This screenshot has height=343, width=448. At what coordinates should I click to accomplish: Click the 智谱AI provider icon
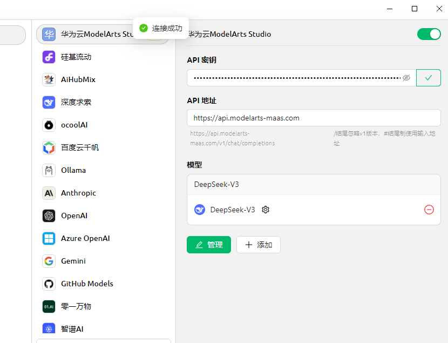pos(49,329)
